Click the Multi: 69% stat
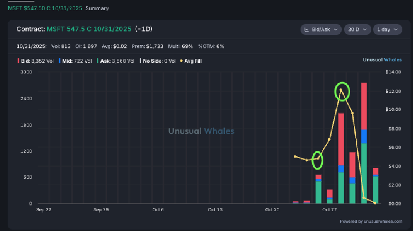This screenshot has height=231, width=413. (x=180, y=46)
